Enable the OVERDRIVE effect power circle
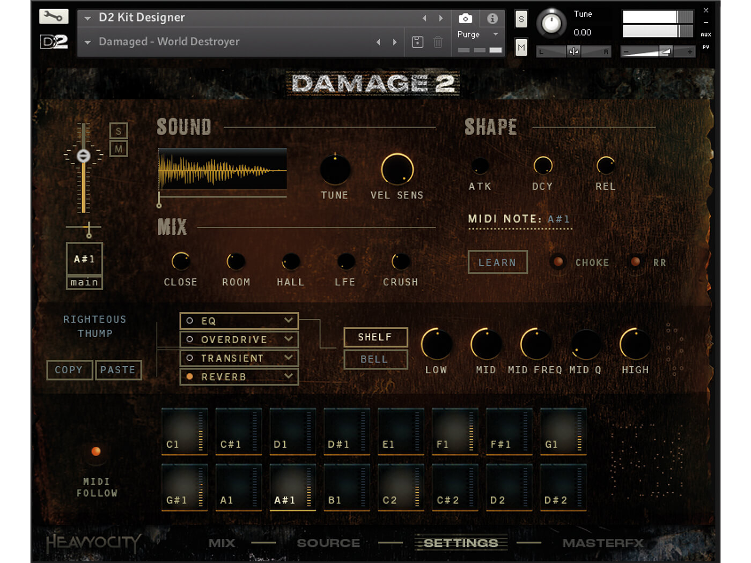 coord(189,339)
